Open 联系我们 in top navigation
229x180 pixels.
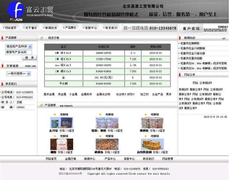[110, 28]
